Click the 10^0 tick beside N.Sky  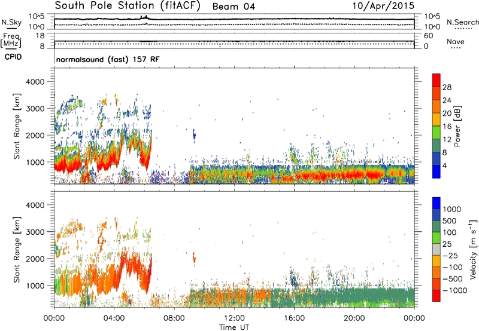(37, 27)
